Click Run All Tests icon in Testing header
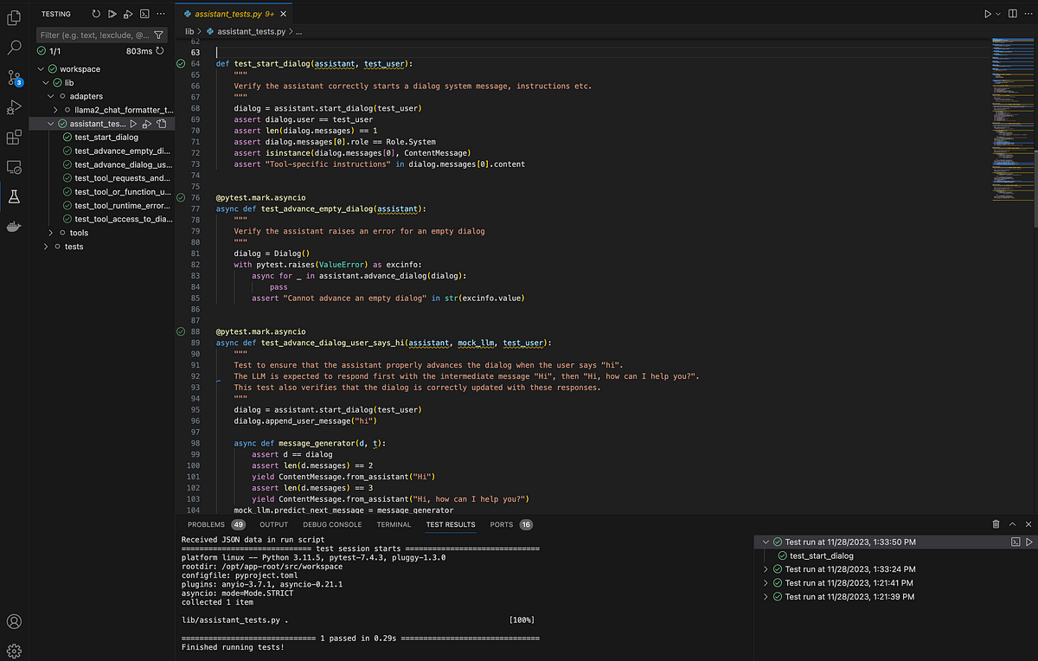 coord(112,15)
